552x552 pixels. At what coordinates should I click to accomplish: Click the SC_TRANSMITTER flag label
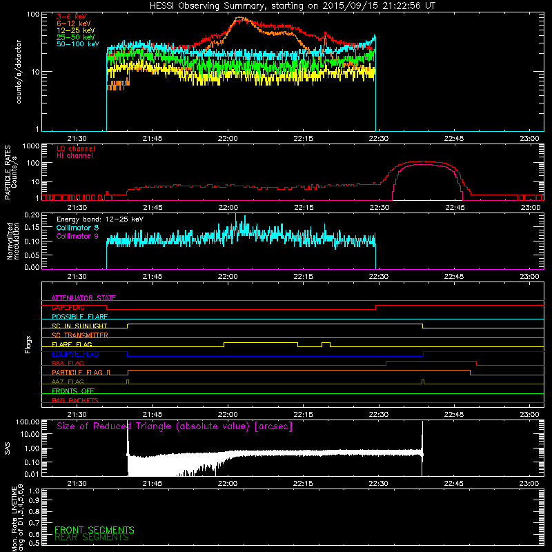point(79,335)
